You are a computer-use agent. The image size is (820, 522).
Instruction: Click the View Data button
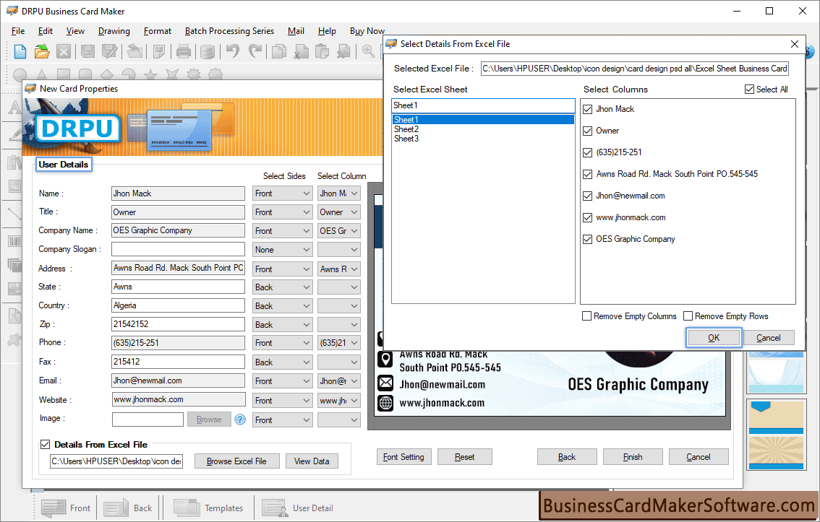(x=312, y=461)
